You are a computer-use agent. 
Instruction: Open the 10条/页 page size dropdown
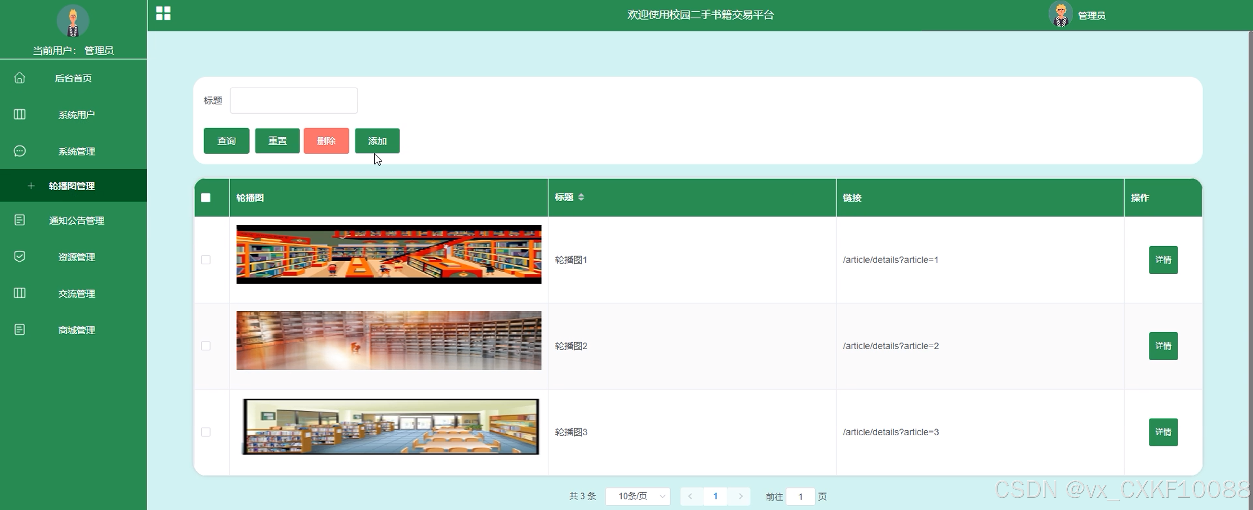638,497
